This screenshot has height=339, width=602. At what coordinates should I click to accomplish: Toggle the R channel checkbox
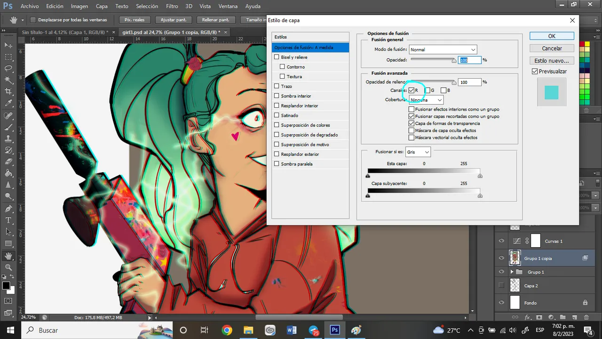pyautogui.click(x=412, y=90)
